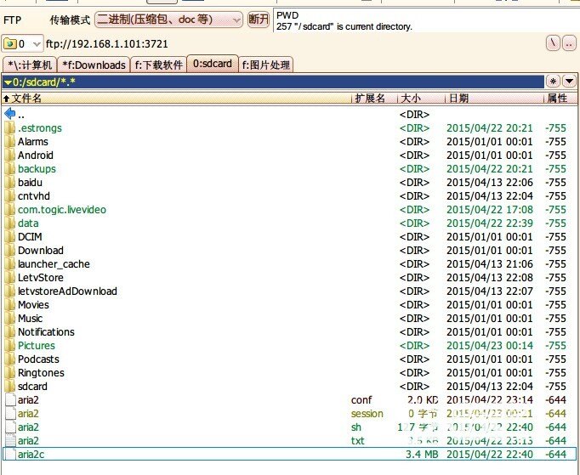The image size is (580, 475).
Task: Click the 0:/sdcard/*.* path bar
Action: 272,82
